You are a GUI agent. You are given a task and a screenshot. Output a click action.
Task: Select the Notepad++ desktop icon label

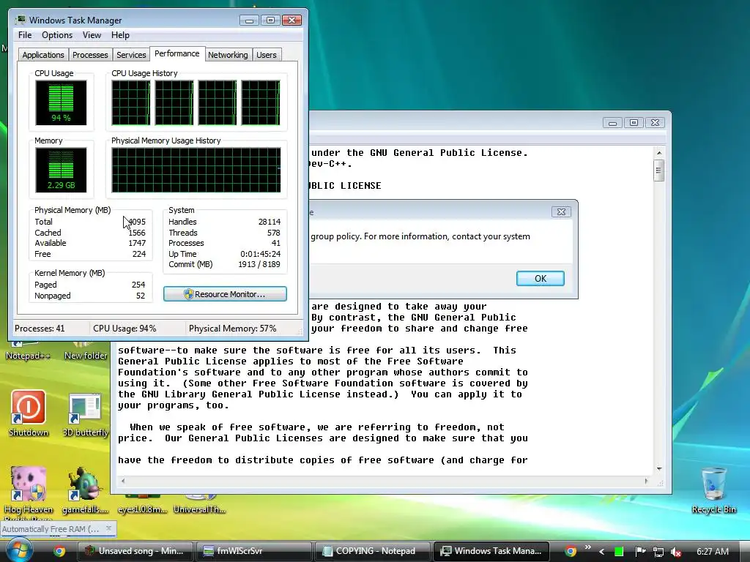click(28, 356)
